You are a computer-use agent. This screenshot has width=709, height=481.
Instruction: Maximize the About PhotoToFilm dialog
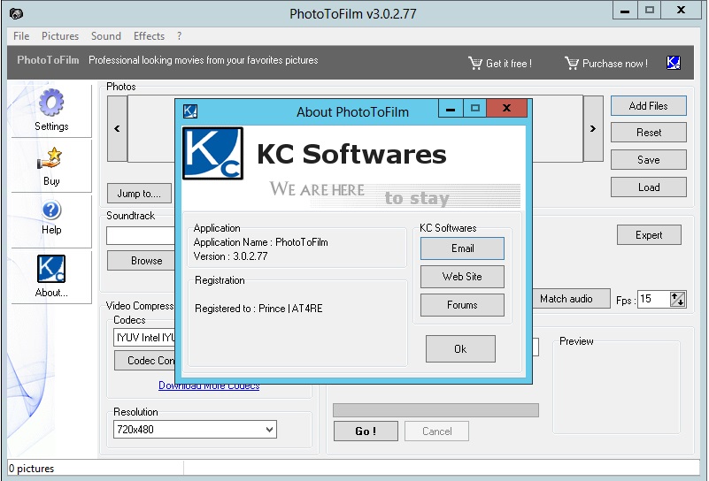point(474,108)
